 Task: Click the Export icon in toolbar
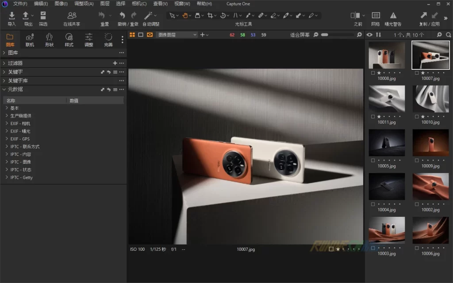26,16
